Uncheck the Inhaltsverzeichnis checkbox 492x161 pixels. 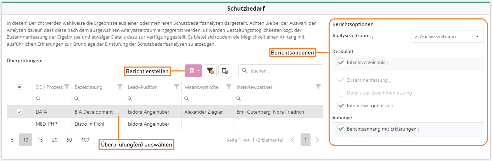(x=341, y=63)
